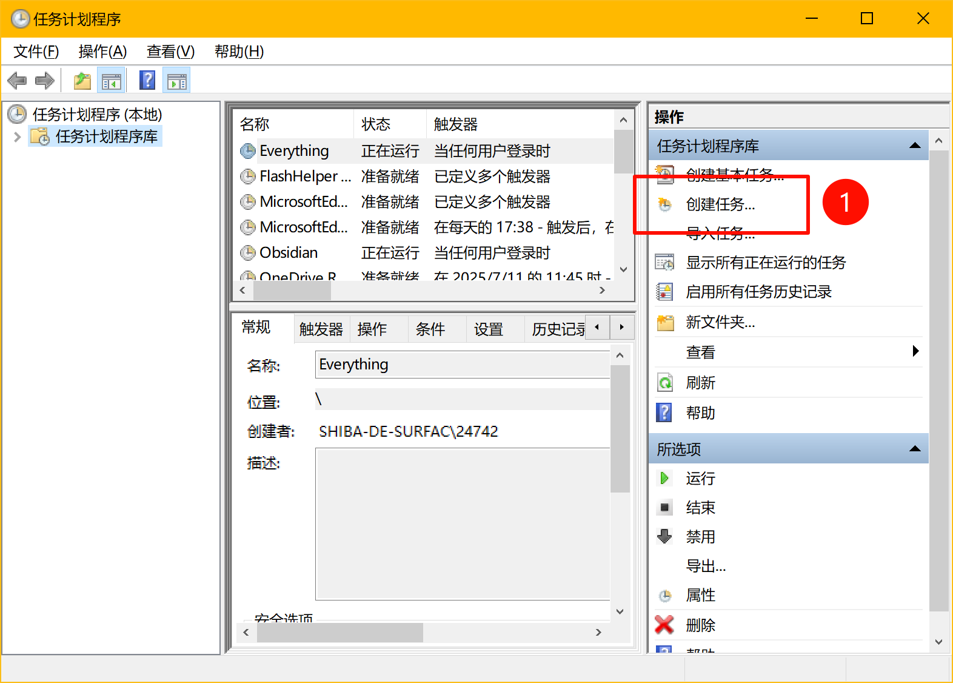The image size is (953, 683).
Task: Click the tabs scroll-right arrow
Action: (x=622, y=328)
